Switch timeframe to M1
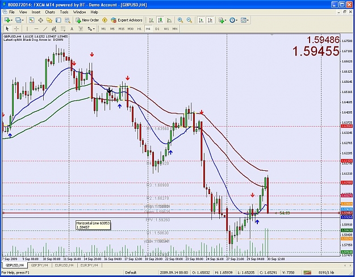The image size is (355, 277). (x=103, y=29)
